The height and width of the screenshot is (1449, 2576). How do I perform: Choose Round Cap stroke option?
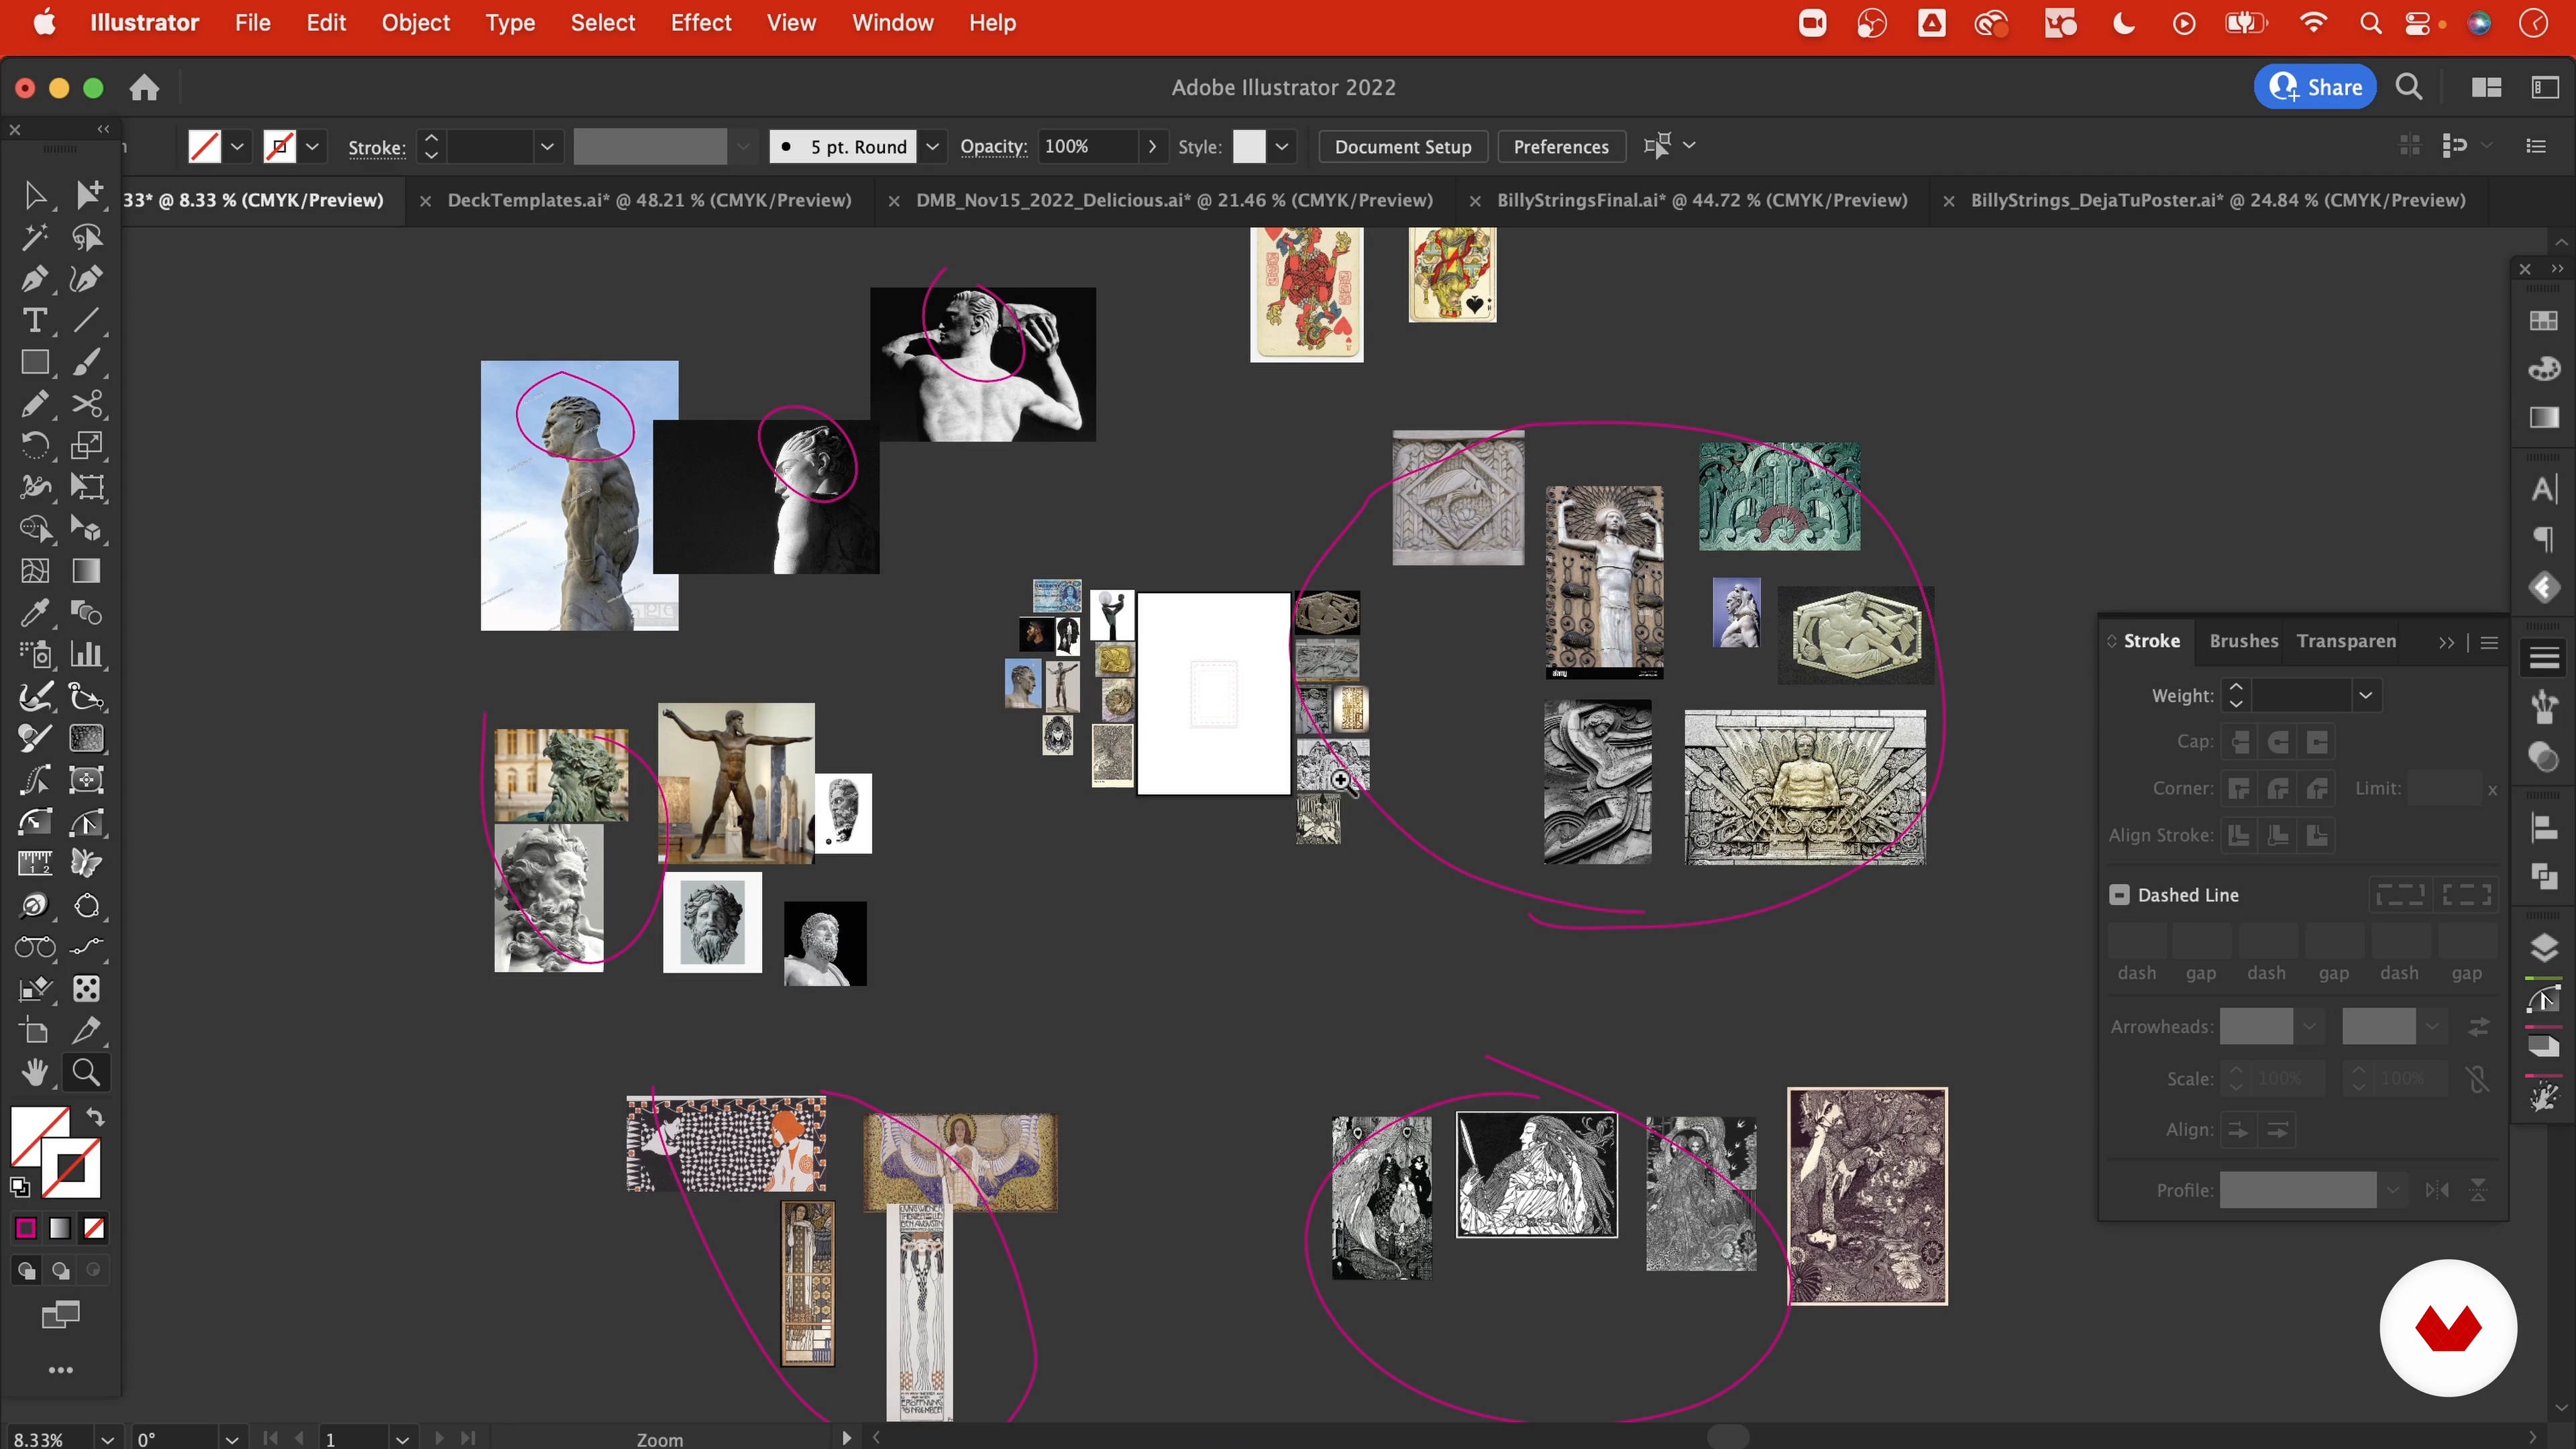(x=2279, y=742)
